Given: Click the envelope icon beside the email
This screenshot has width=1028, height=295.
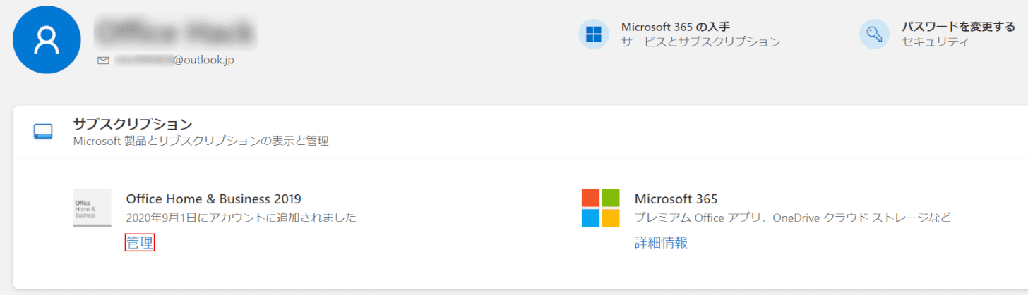Looking at the screenshot, I should click(x=103, y=61).
